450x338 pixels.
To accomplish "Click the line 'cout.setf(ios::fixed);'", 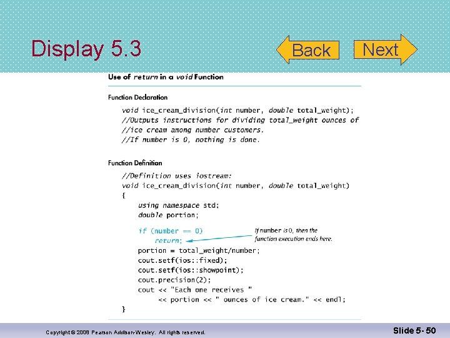I will (x=182, y=260).
